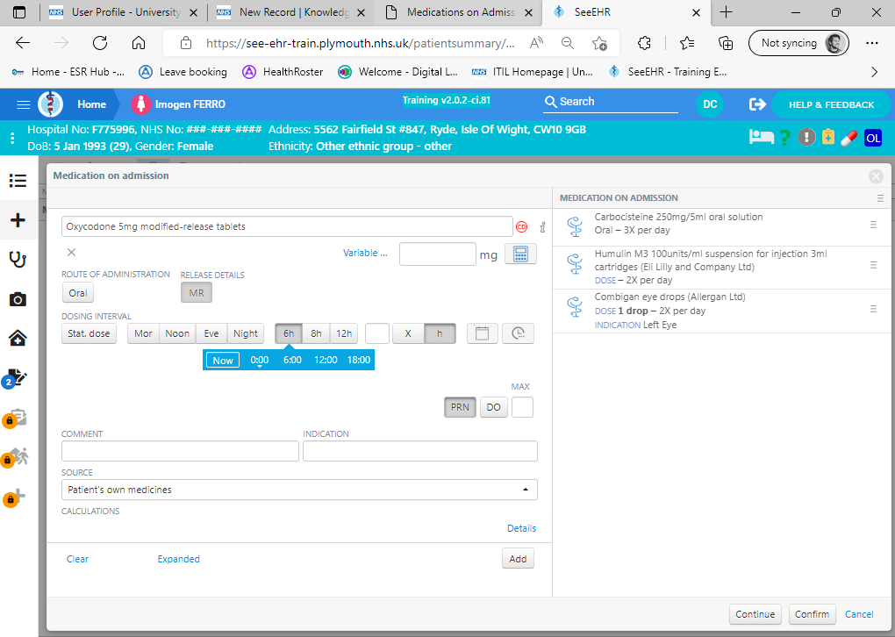Open Combigan eye drops row options menu
The width and height of the screenshot is (895, 637).
click(873, 309)
